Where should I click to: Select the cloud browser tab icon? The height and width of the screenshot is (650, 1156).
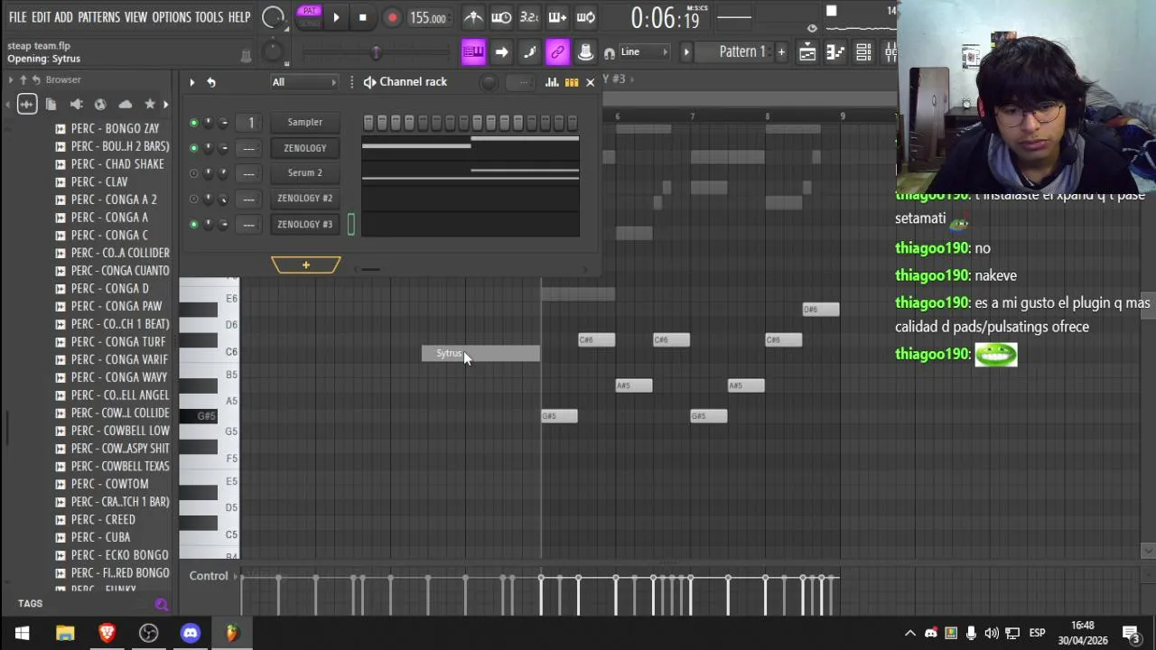[x=126, y=104]
